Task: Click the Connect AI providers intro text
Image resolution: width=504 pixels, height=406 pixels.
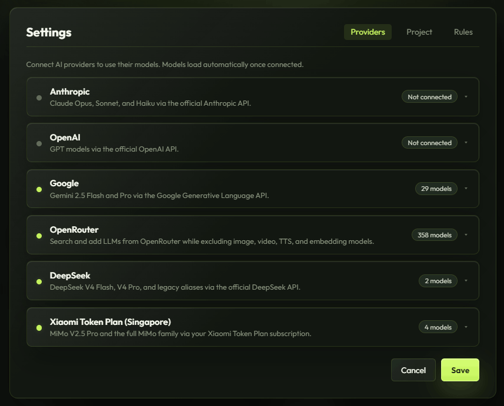Action: click(x=165, y=65)
